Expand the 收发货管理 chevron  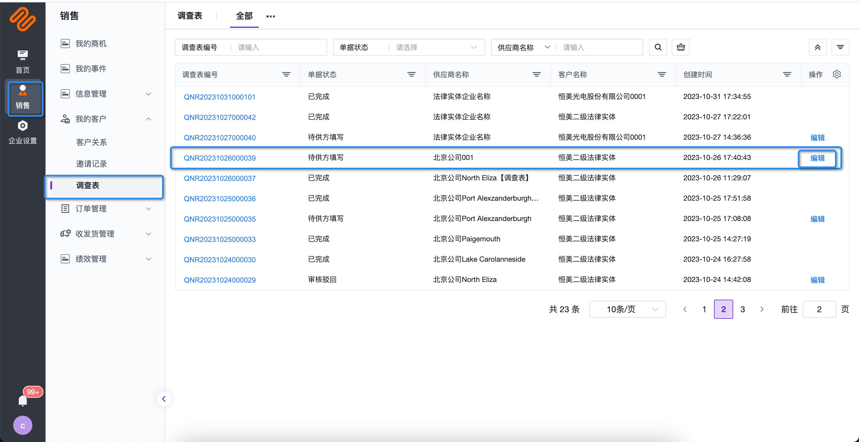pos(149,234)
